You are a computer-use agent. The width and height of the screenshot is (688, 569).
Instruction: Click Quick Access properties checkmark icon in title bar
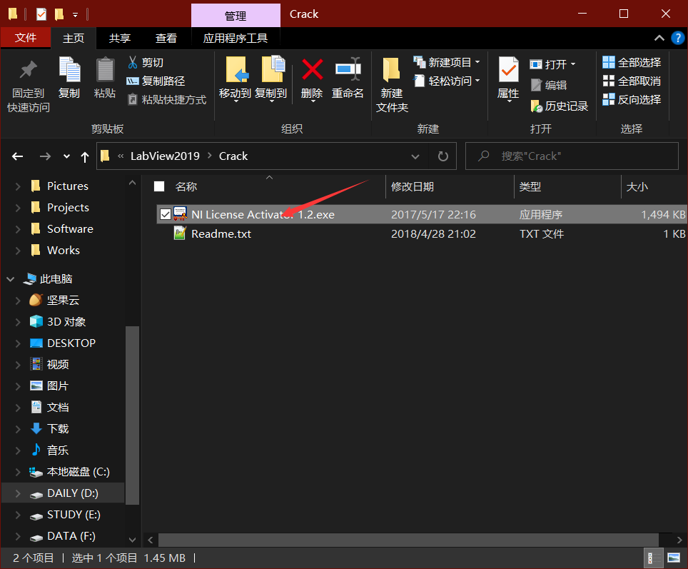pyautogui.click(x=41, y=14)
